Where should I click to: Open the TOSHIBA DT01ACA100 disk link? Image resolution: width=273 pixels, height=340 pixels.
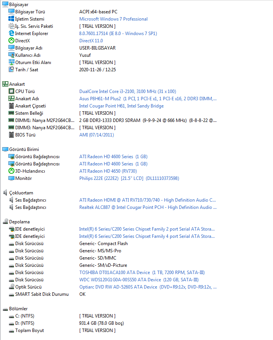(x=142, y=273)
